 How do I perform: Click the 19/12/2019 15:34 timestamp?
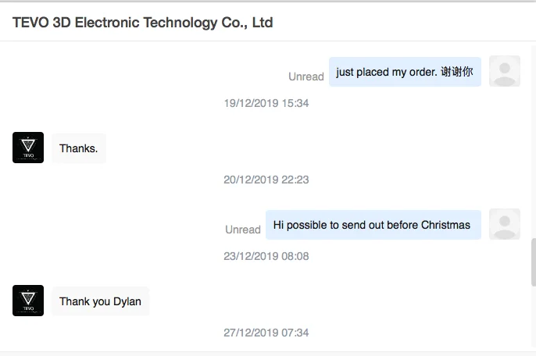pos(266,103)
